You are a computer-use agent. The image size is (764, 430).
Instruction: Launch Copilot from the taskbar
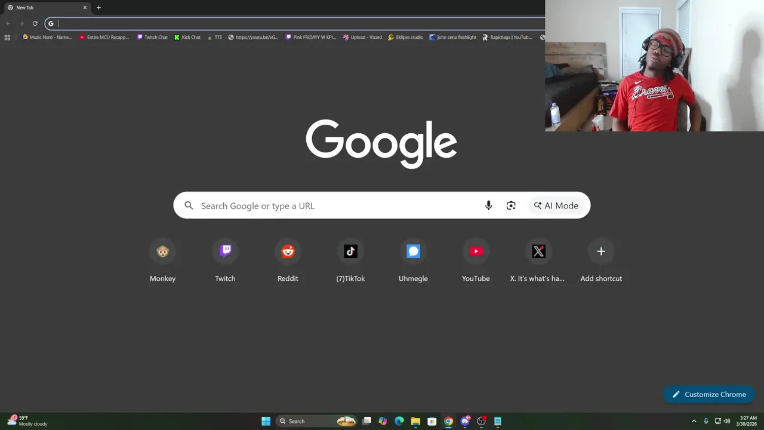point(383,421)
